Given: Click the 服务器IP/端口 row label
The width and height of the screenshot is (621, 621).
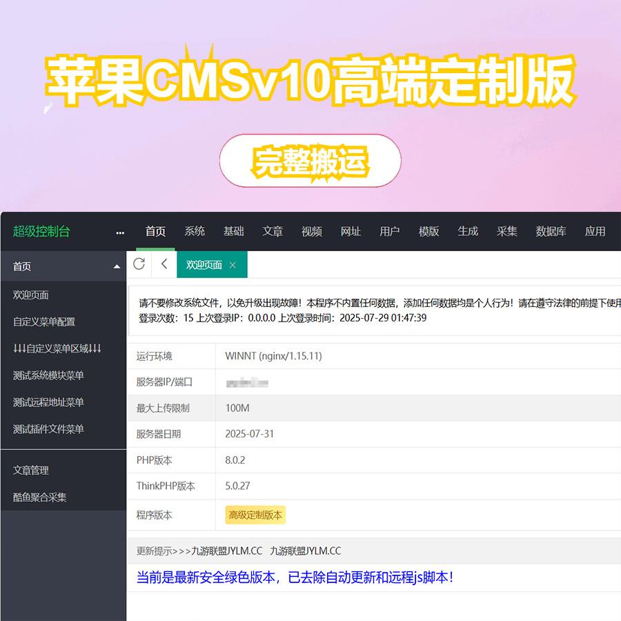Looking at the screenshot, I should pyautogui.click(x=164, y=382).
